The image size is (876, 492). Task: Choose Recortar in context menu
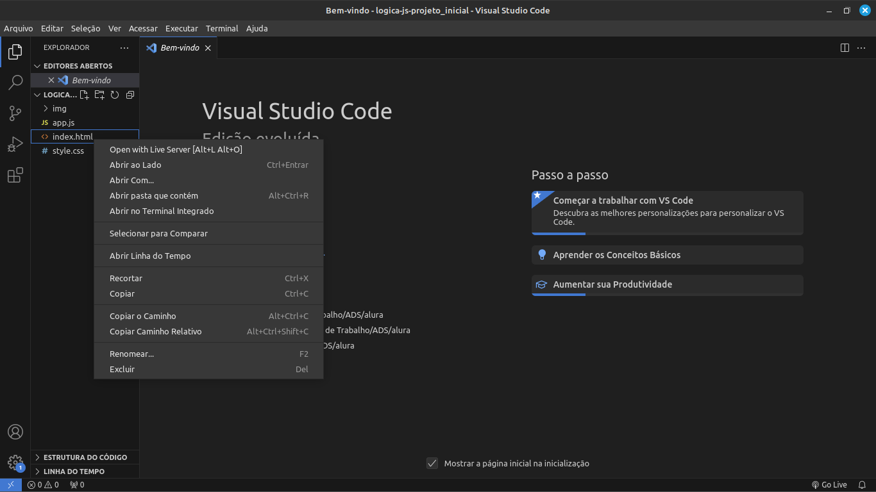tap(208, 279)
